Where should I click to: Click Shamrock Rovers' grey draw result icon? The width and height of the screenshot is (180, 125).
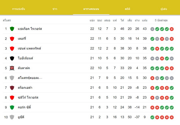[152, 29]
